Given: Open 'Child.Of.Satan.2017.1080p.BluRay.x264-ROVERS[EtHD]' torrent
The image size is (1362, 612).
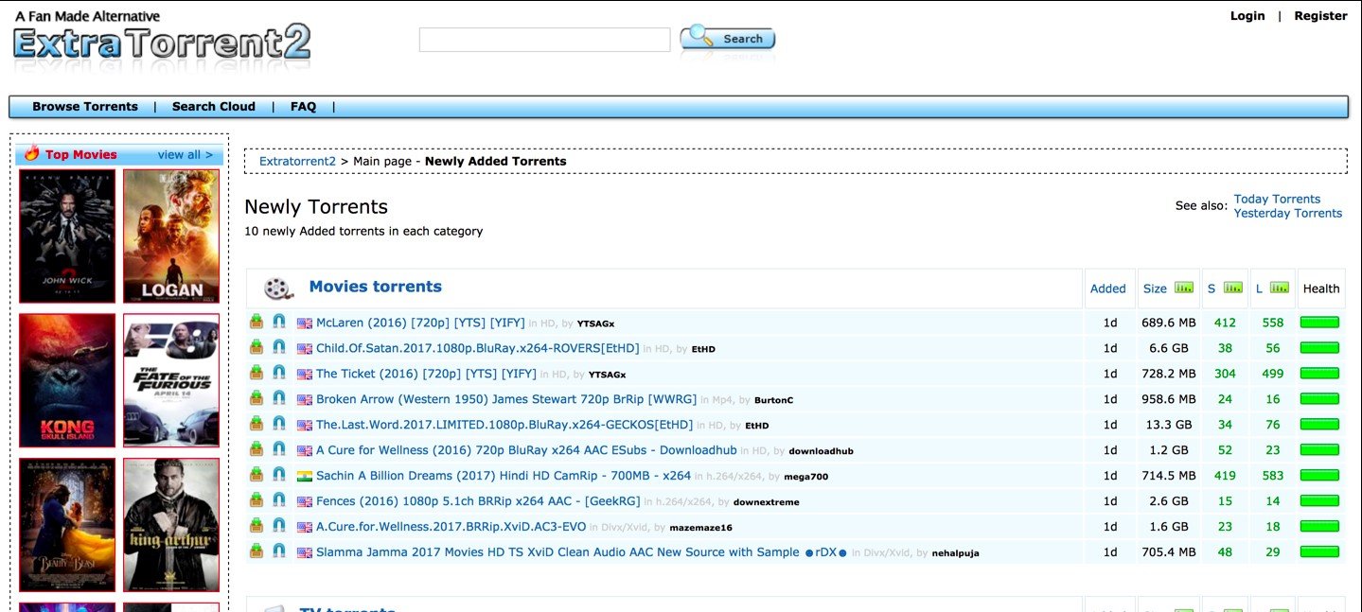Looking at the screenshot, I should [478, 348].
